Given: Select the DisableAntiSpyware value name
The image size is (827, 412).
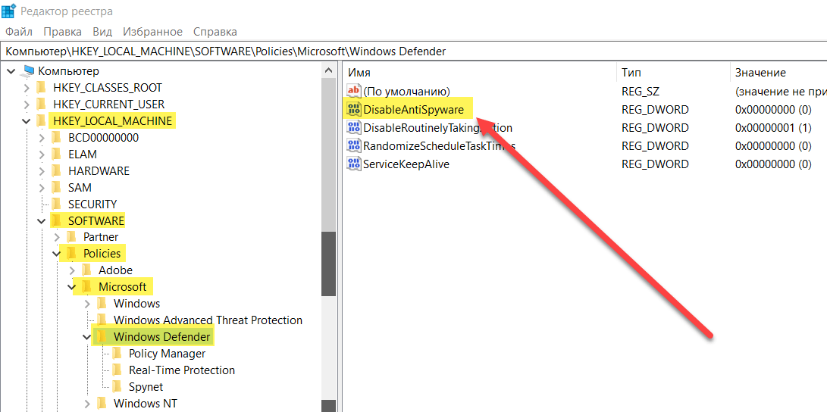Looking at the screenshot, I should [x=414, y=110].
